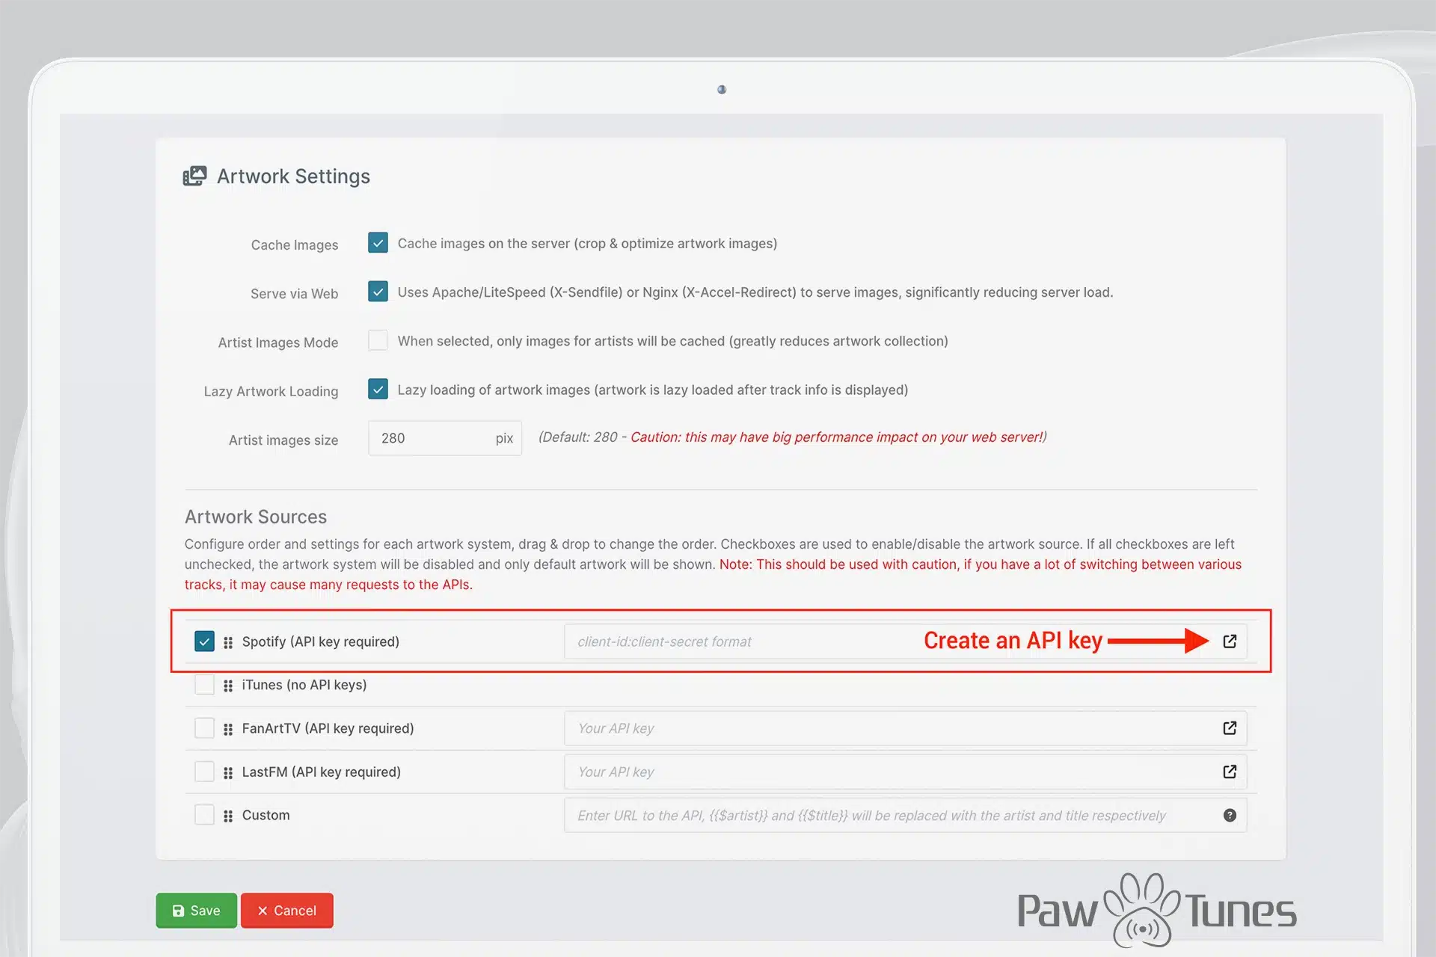Click the Artwork Sources heading
The width and height of the screenshot is (1436, 957).
coord(256,517)
